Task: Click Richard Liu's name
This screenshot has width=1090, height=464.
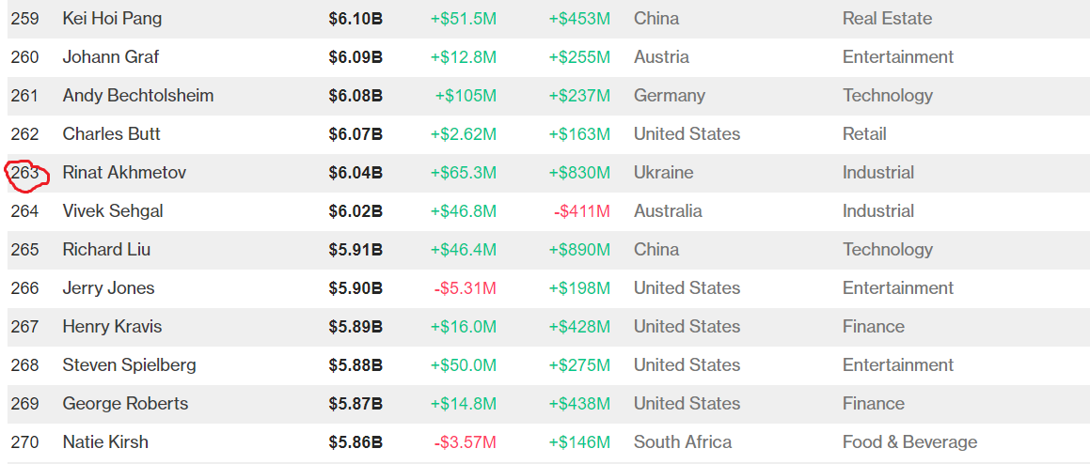Action: [x=106, y=250]
